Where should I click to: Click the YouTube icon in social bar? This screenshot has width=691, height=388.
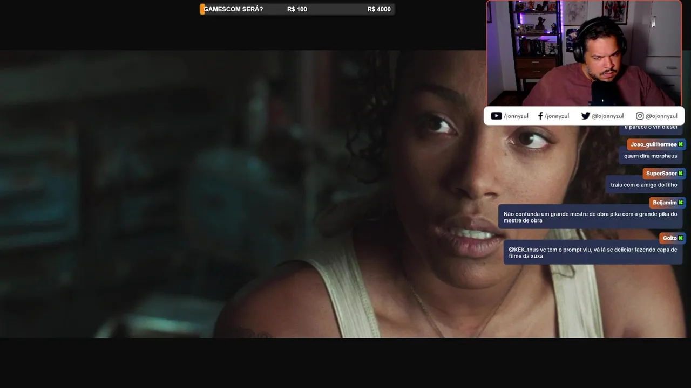tap(496, 116)
